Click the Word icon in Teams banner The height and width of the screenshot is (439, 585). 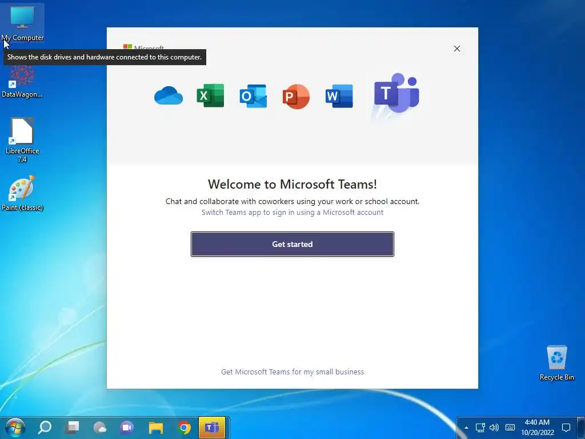click(339, 96)
